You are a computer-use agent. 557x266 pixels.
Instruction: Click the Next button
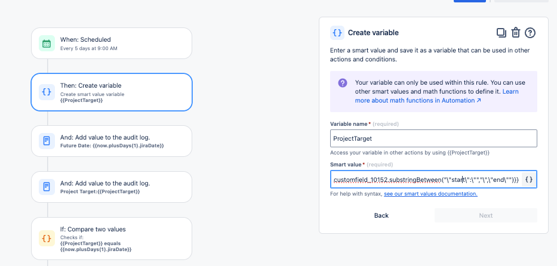[x=485, y=215]
